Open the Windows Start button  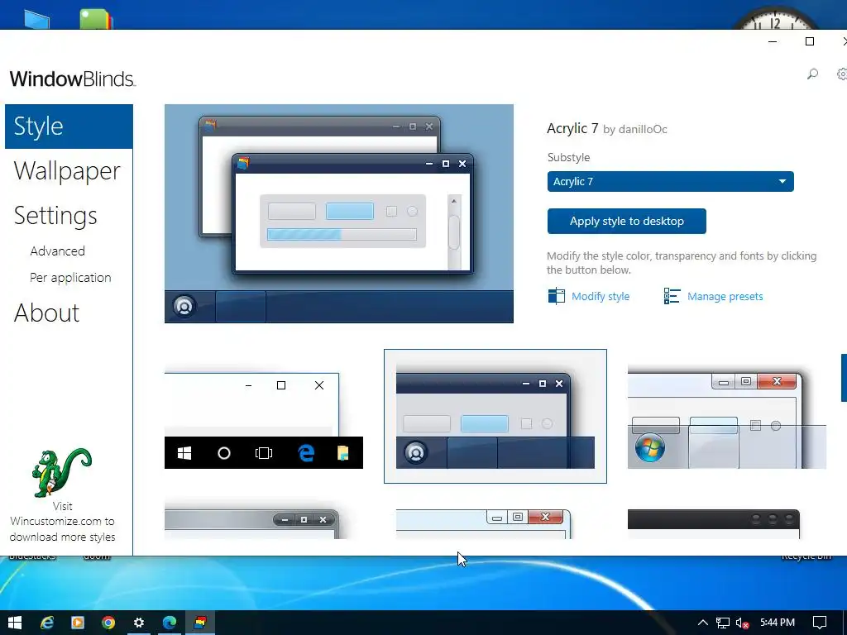(15, 623)
